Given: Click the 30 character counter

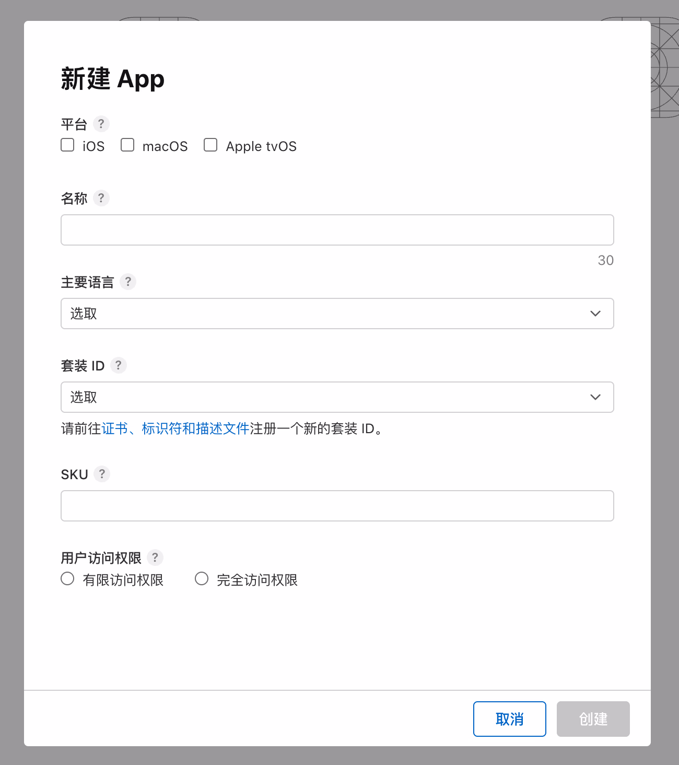Looking at the screenshot, I should point(605,260).
